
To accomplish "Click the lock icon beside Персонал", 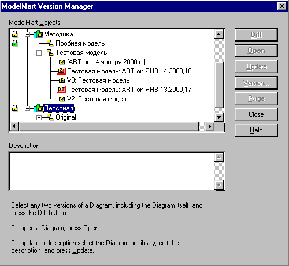I will tap(14, 108).
